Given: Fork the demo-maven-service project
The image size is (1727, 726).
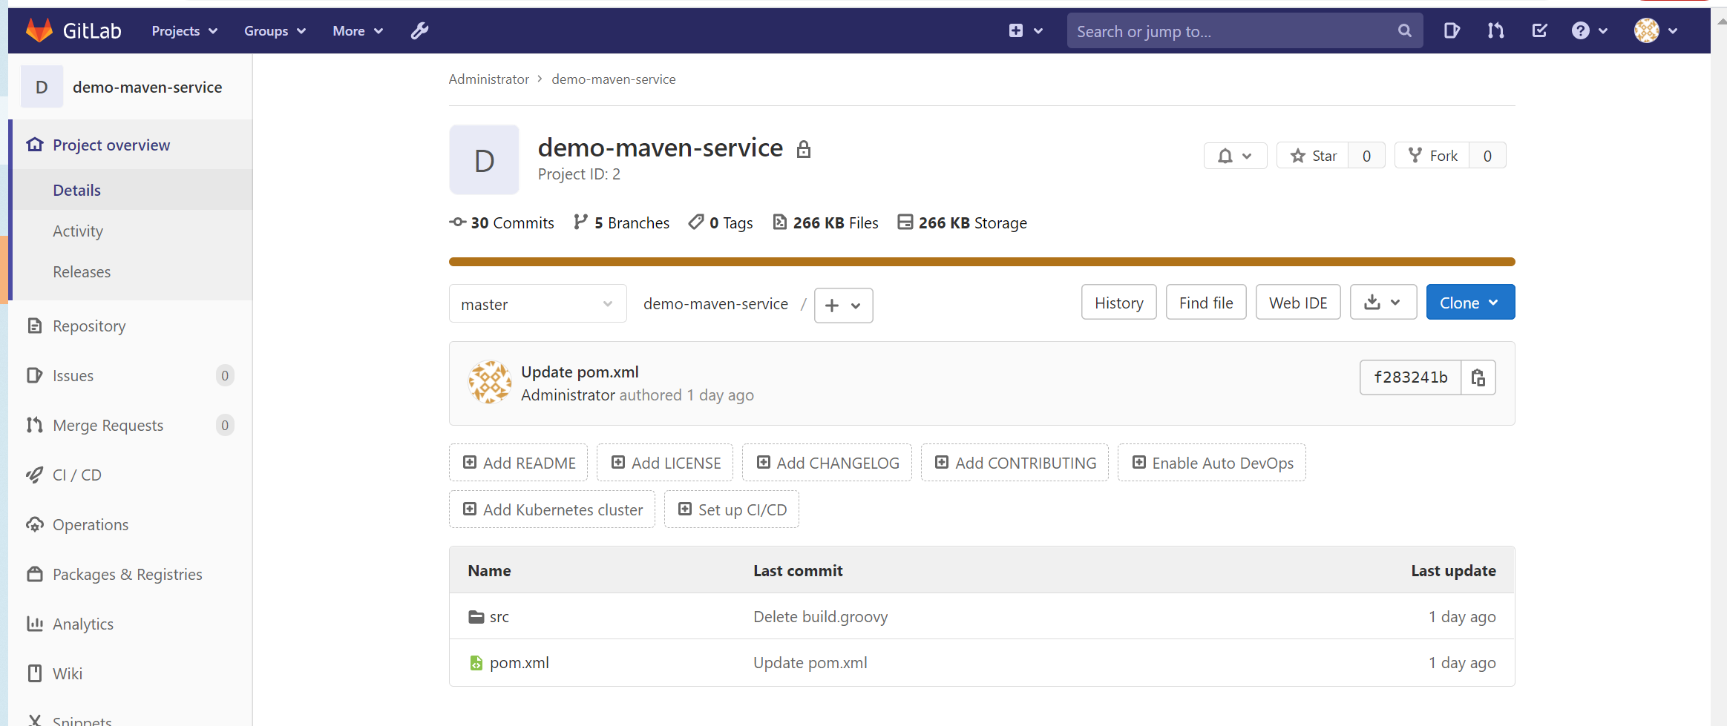Looking at the screenshot, I should [1432, 156].
